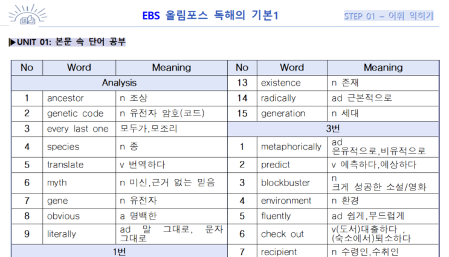Click the '3번' section header
The image size is (449, 257).
(x=334, y=129)
